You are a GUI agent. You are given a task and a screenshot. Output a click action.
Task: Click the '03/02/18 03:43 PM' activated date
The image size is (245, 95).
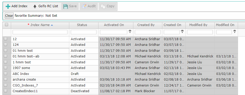click(x=116, y=68)
